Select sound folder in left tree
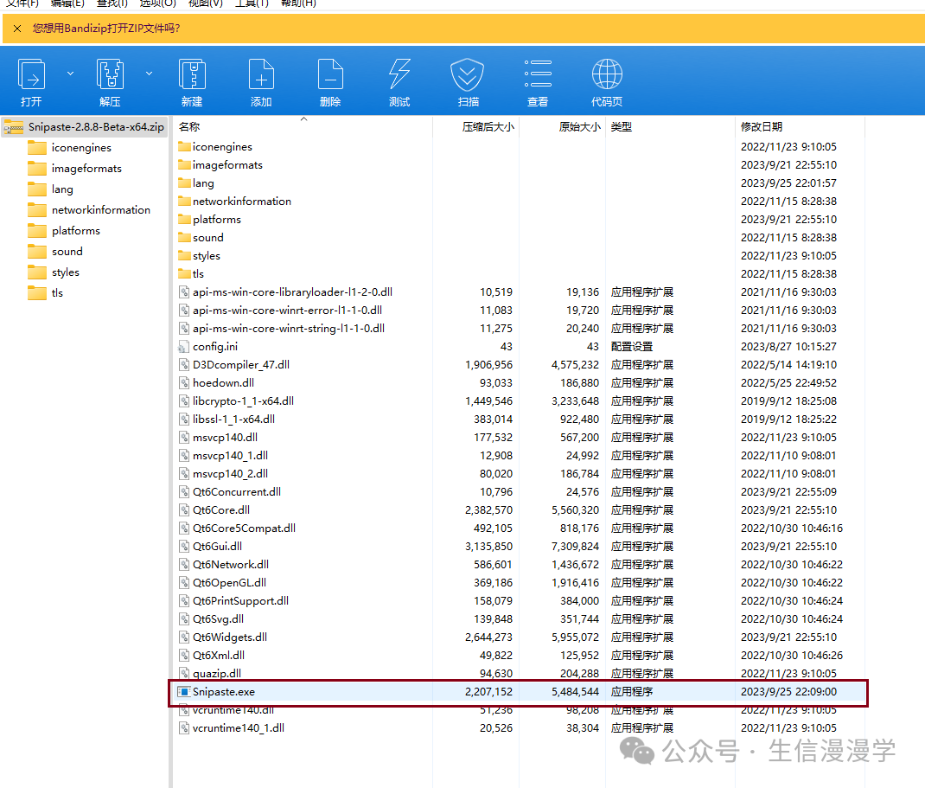Image resolution: width=925 pixels, height=788 pixels. 67,252
